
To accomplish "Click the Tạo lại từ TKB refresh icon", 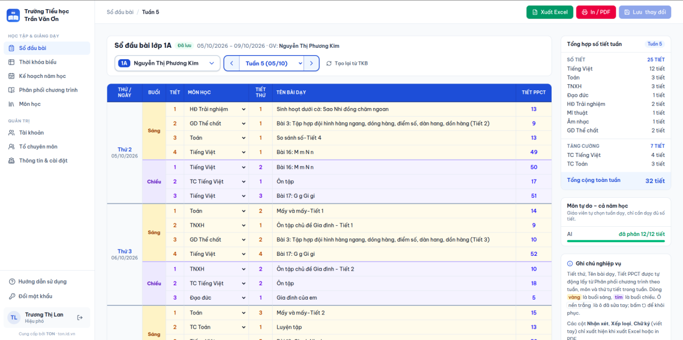I will 329,64.
